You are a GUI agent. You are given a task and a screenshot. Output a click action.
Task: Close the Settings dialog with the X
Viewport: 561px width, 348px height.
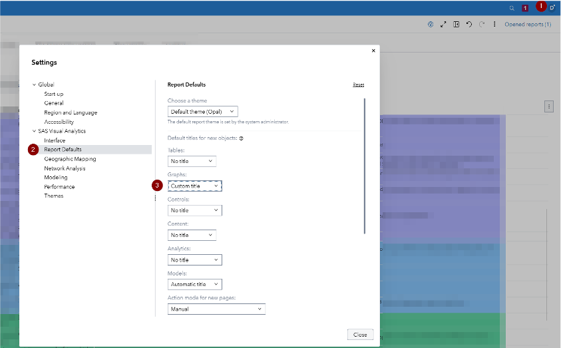click(373, 51)
